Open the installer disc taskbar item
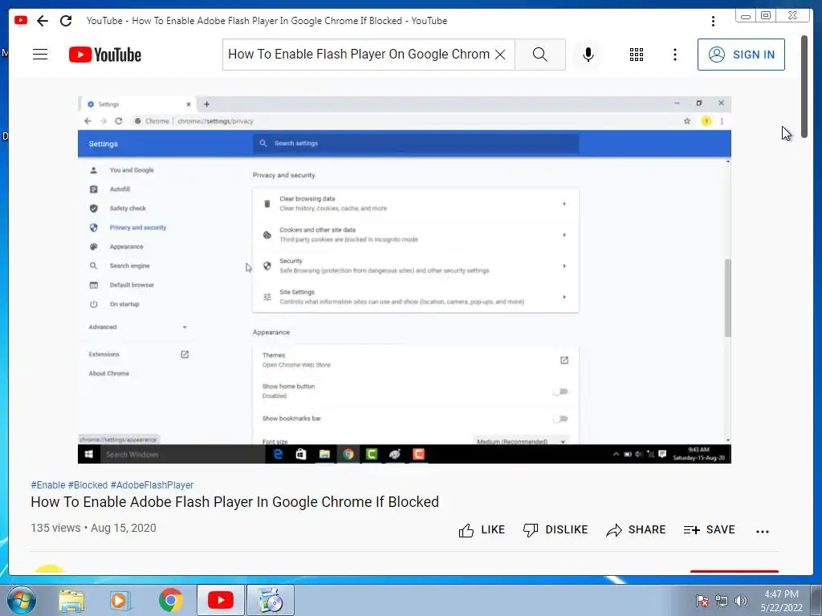This screenshot has width=822, height=616. point(271,600)
